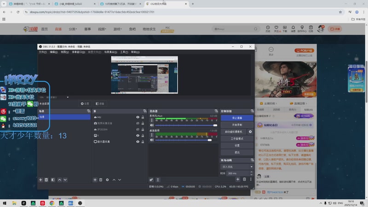Screen dimensions: 368x207
Task: Open Douyu games dropdown in navigation
Action: click(x=118, y=29)
